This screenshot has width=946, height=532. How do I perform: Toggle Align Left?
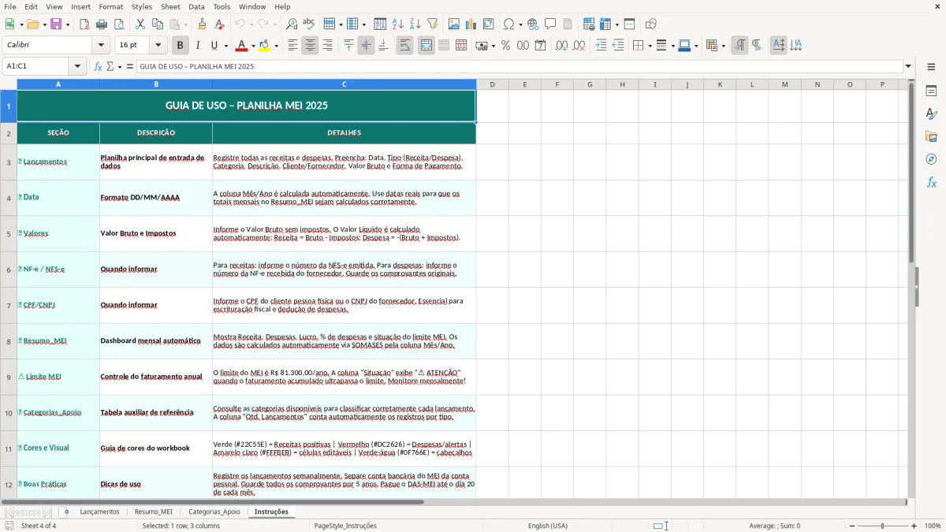(292, 46)
